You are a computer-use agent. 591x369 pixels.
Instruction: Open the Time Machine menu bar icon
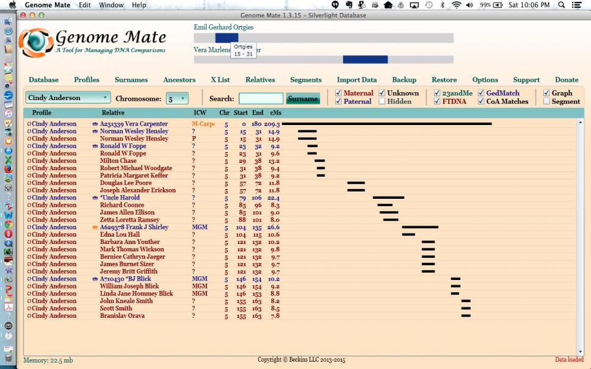pos(429,5)
